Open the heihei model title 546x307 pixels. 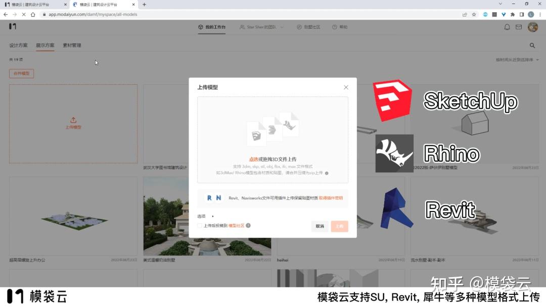click(x=283, y=260)
